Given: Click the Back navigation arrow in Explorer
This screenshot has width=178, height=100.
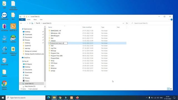Looking at the screenshot, I should (x=21, y=23).
